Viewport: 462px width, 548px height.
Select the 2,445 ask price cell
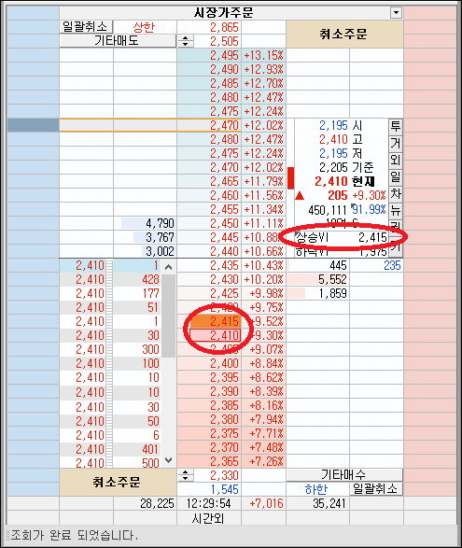(x=209, y=237)
